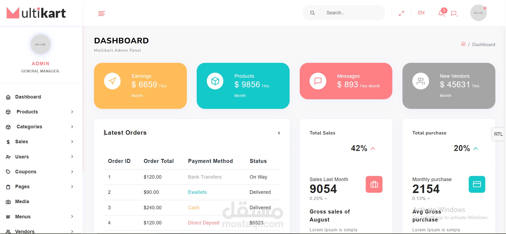Viewport: 506px width, 234px height.
Task: Click the 9054 sales value
Action: click(323, 189)
